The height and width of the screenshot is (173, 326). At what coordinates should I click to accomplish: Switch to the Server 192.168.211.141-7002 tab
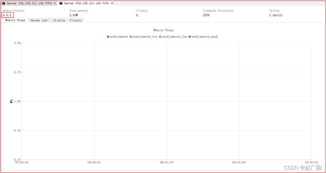pyautogui.click(x=29, y=3)
